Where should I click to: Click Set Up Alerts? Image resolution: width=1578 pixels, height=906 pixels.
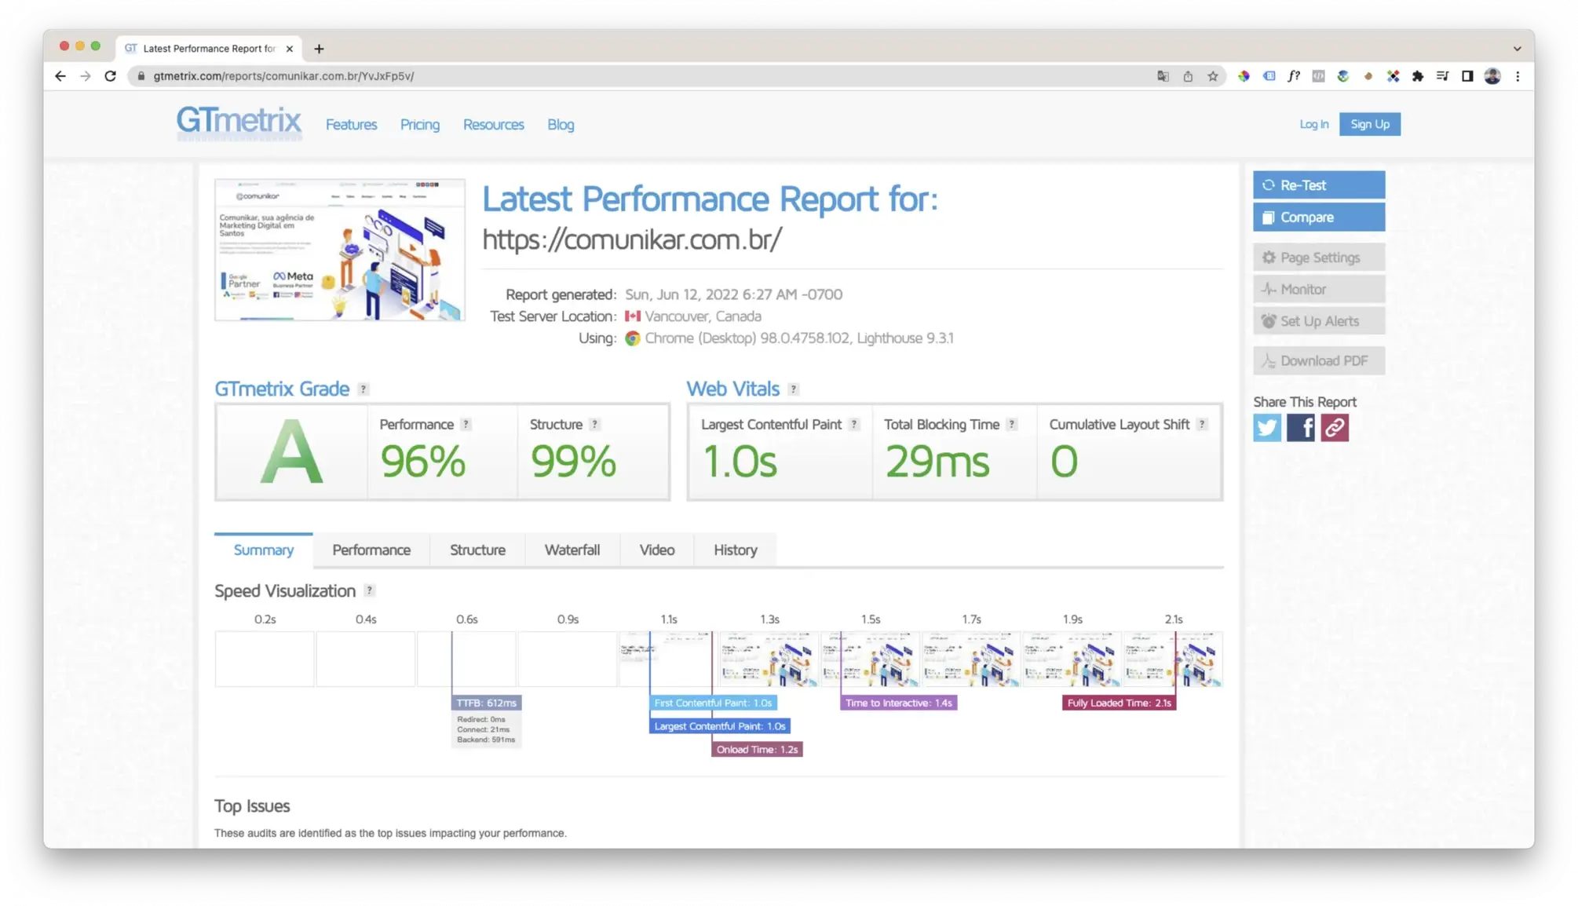point(1319,321)
